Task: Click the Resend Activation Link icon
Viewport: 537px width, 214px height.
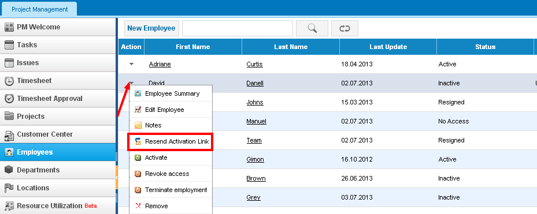Action: point(138,141)
